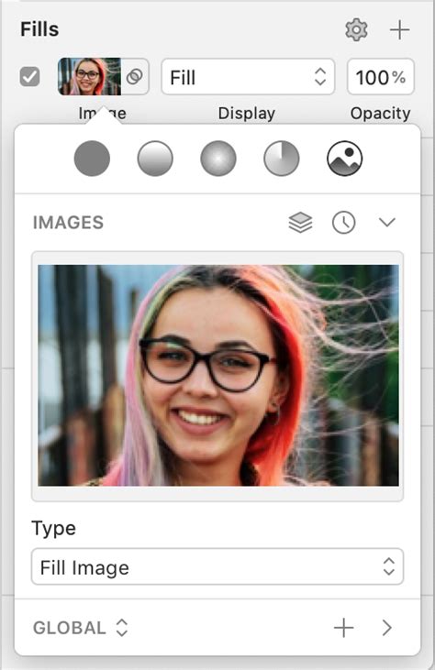Show recent images via clock icon
Viewport: 435px width, 670px height.
point(344,223)
